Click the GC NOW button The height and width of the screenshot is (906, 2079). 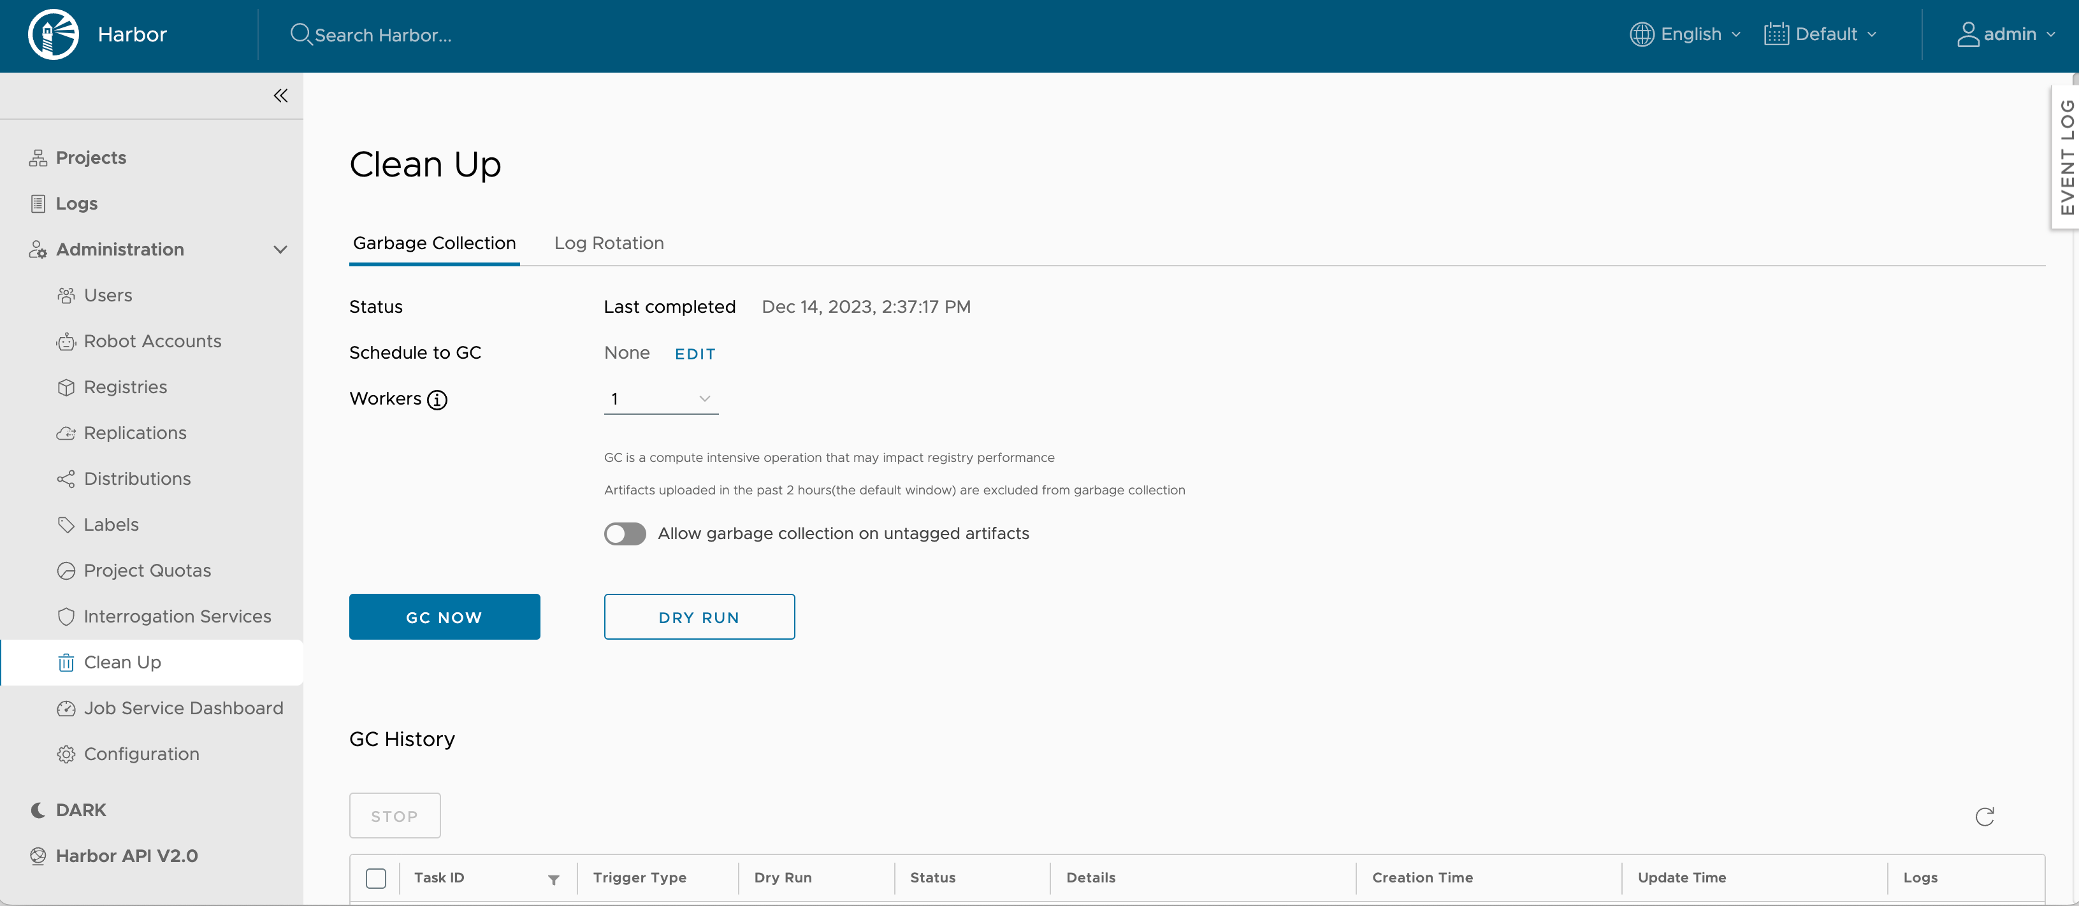tap(444, 617)
